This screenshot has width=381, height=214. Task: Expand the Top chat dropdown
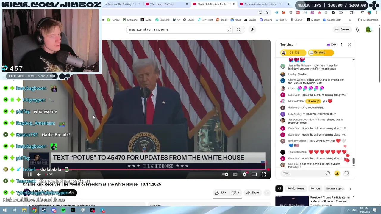[288, 45]
